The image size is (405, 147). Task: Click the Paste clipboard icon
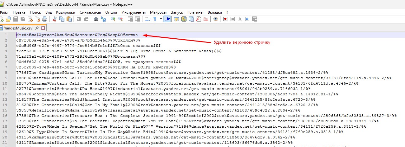coord(69,19)
